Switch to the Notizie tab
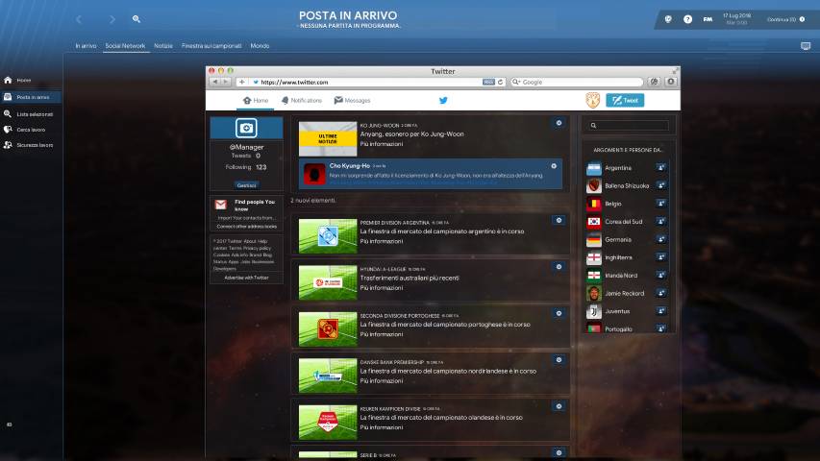The width and height of the screenshot is (820, 461). tap(163, 45)
